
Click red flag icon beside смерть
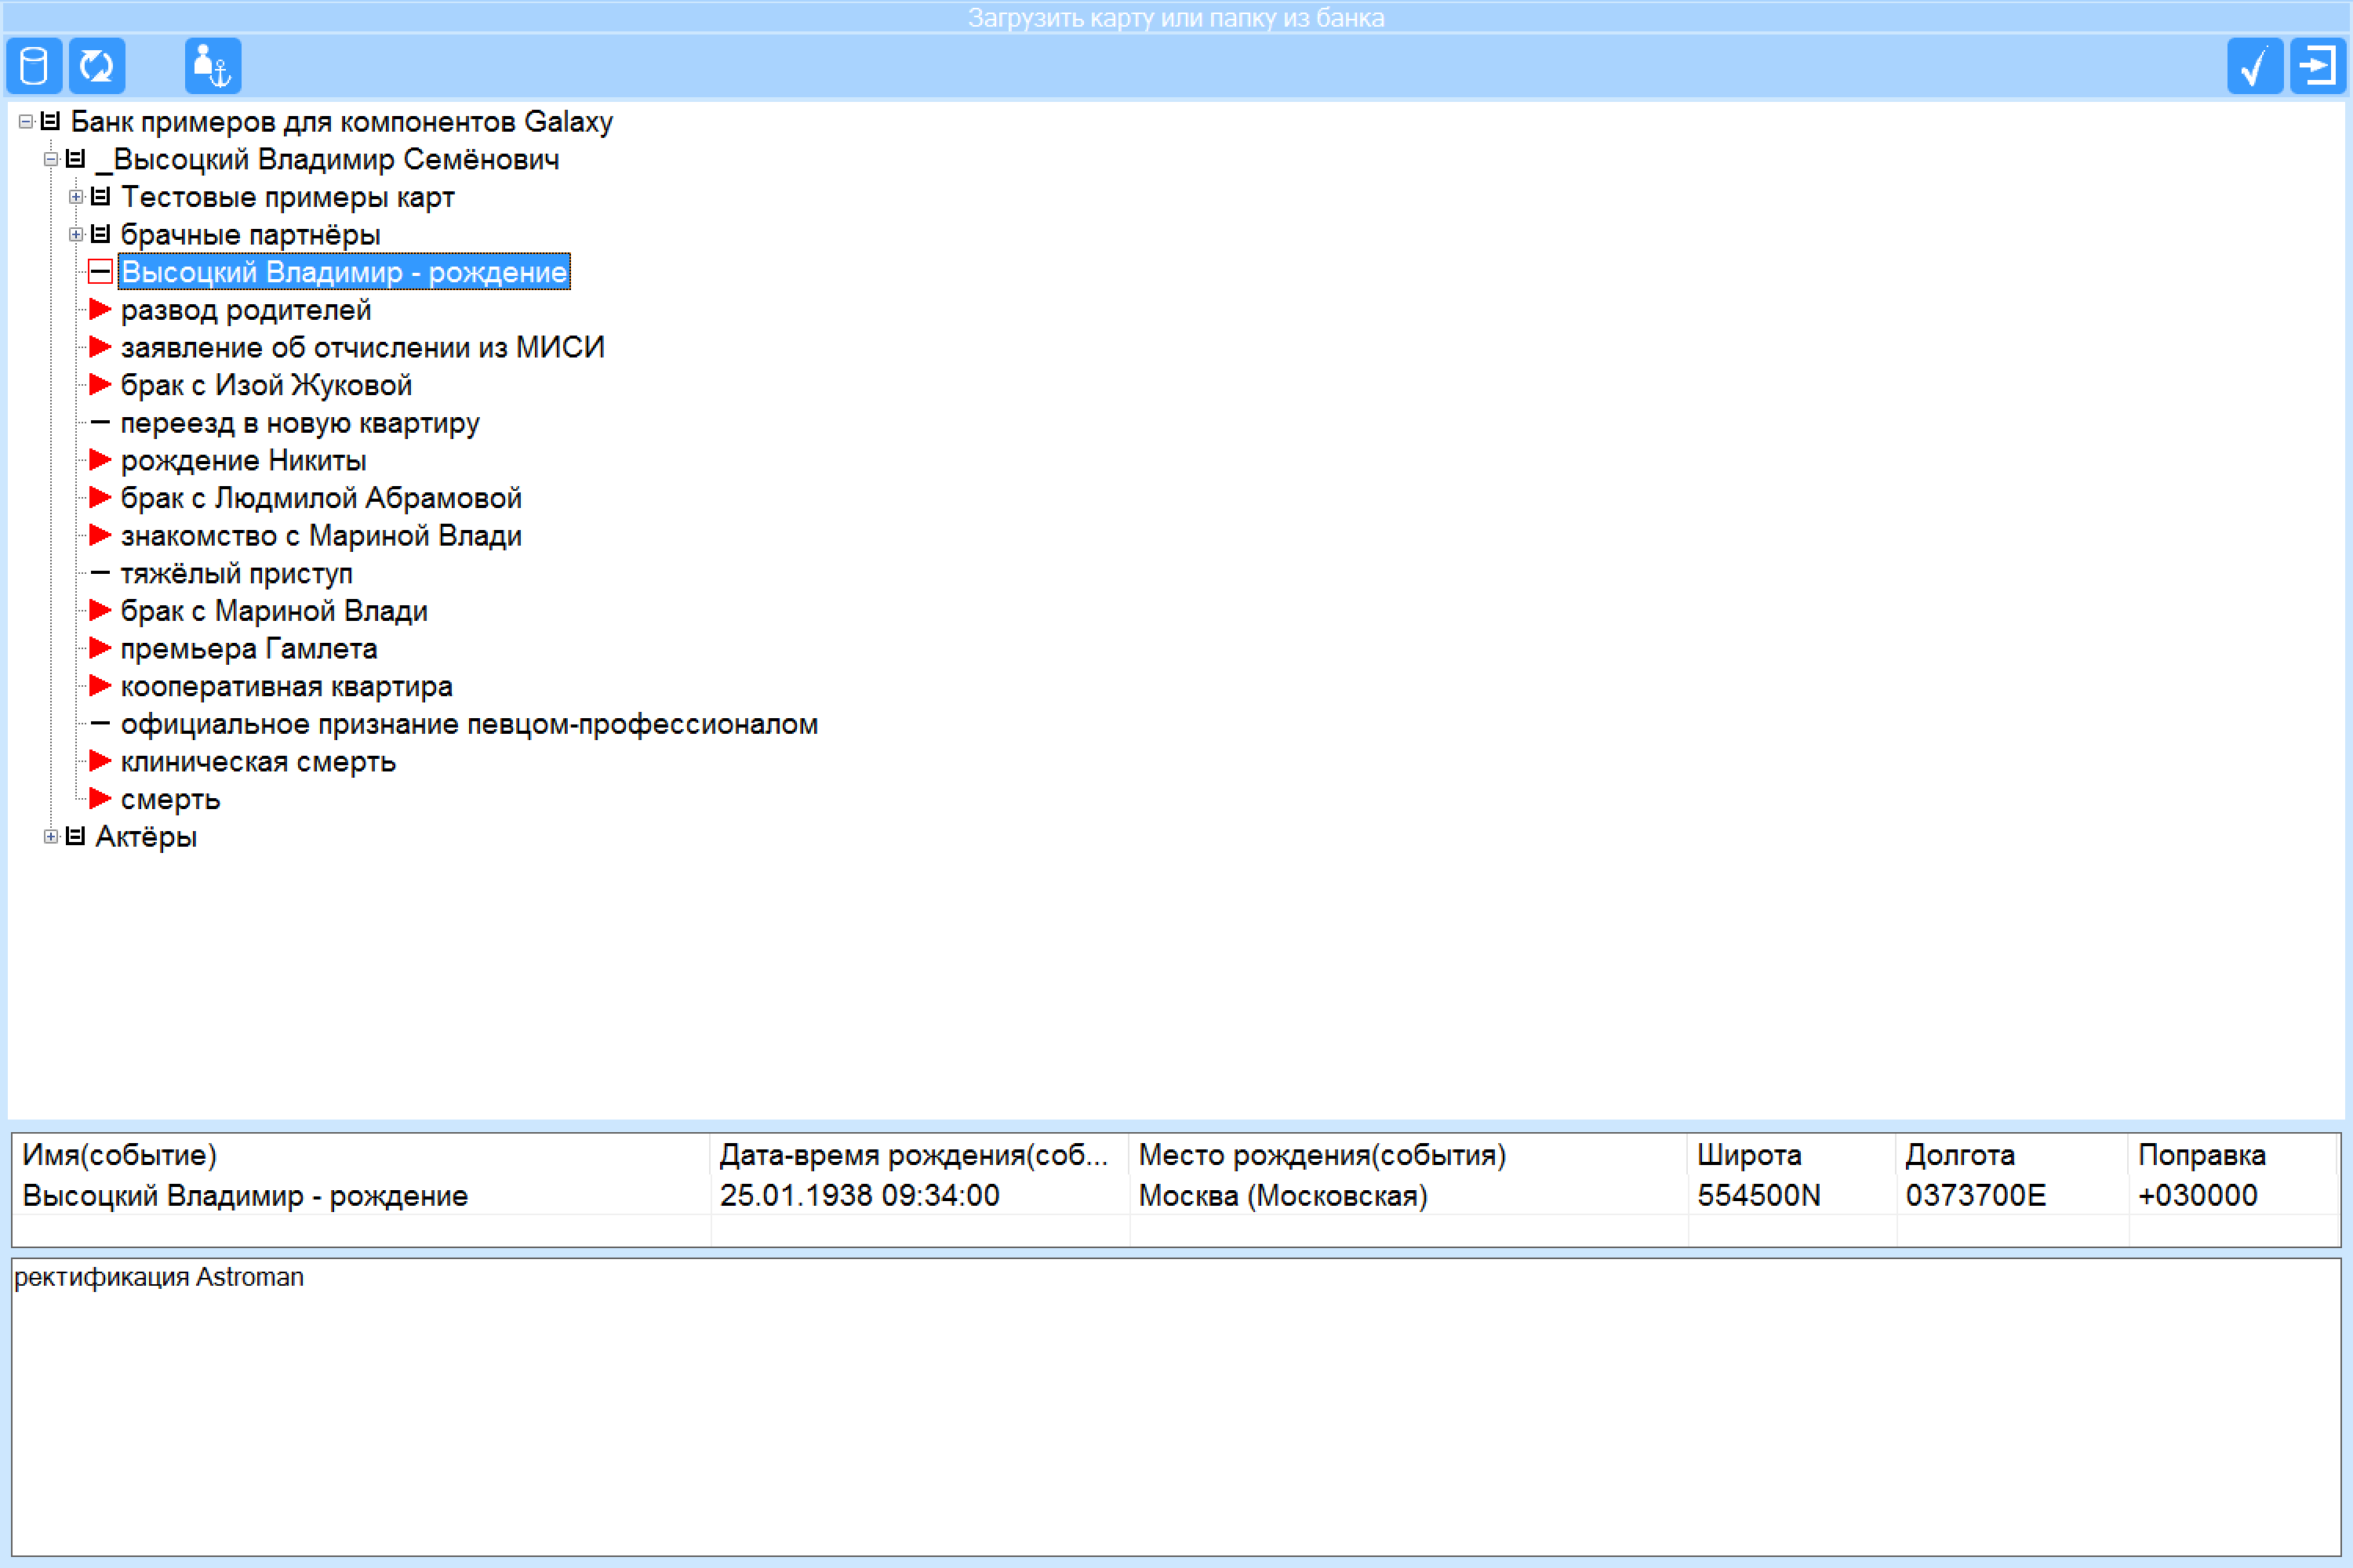(x=99, y=798)
